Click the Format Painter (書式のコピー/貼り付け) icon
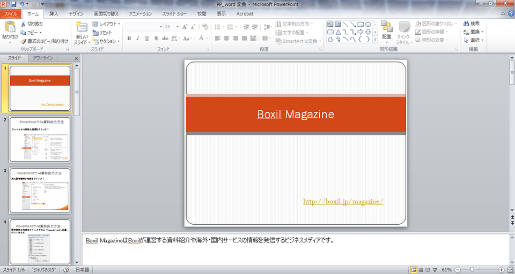515x274 pixels. point(24,41)
